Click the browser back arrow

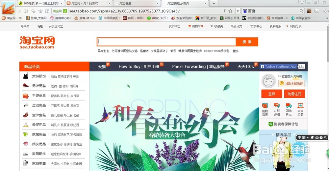tap(19, 11)
